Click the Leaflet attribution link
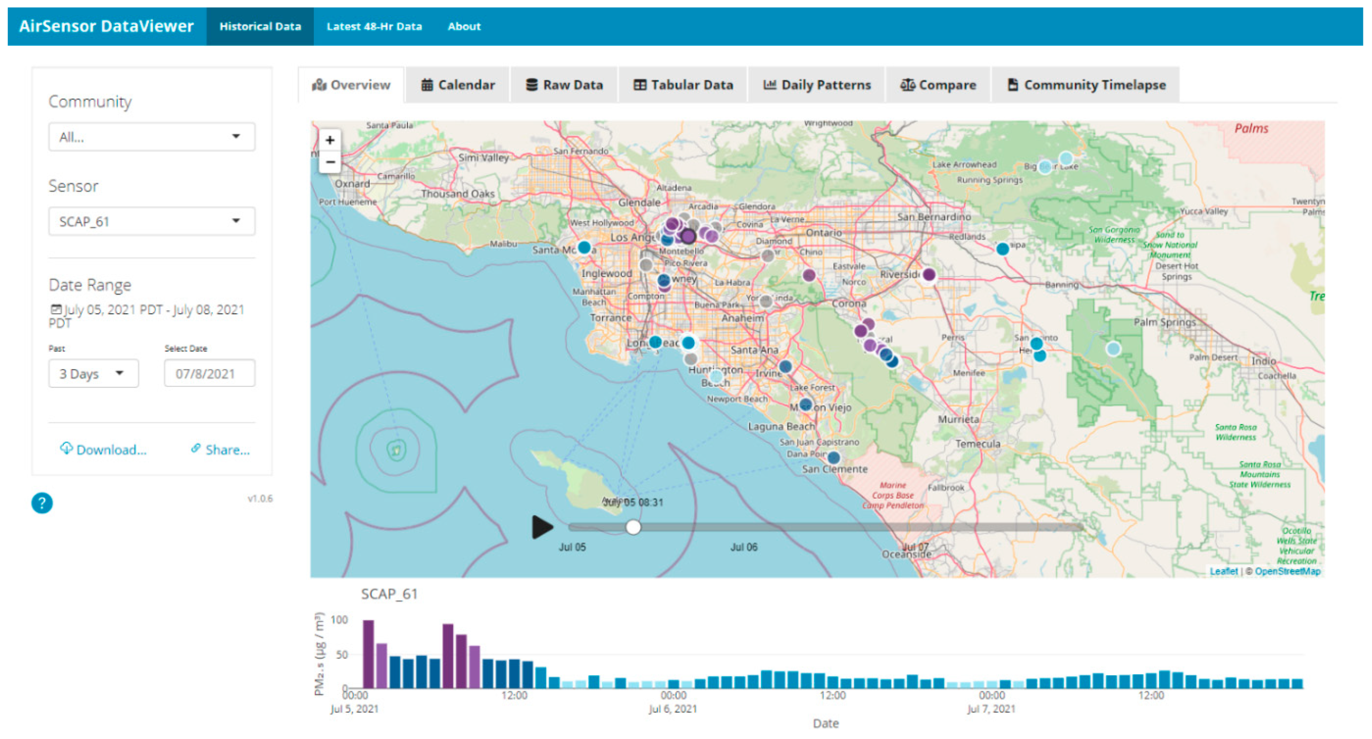Viewport: 1372px width, 739px height. 1224,571
